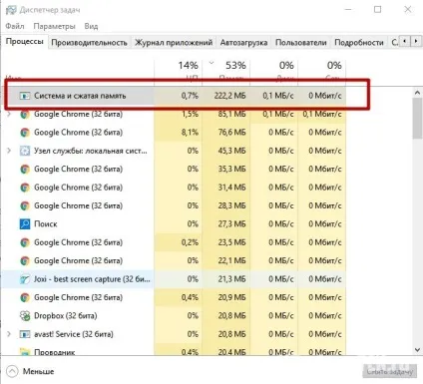Click the Task Manager title bar icon

click(11, 10)
